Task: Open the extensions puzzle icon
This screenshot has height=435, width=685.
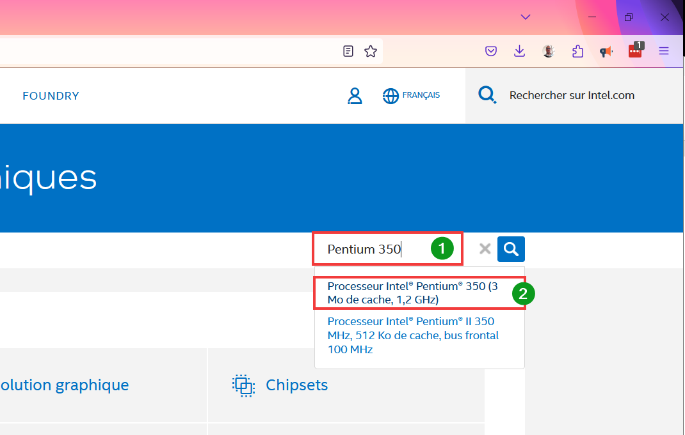Action: pyautogui.click(x=577, y=52)
